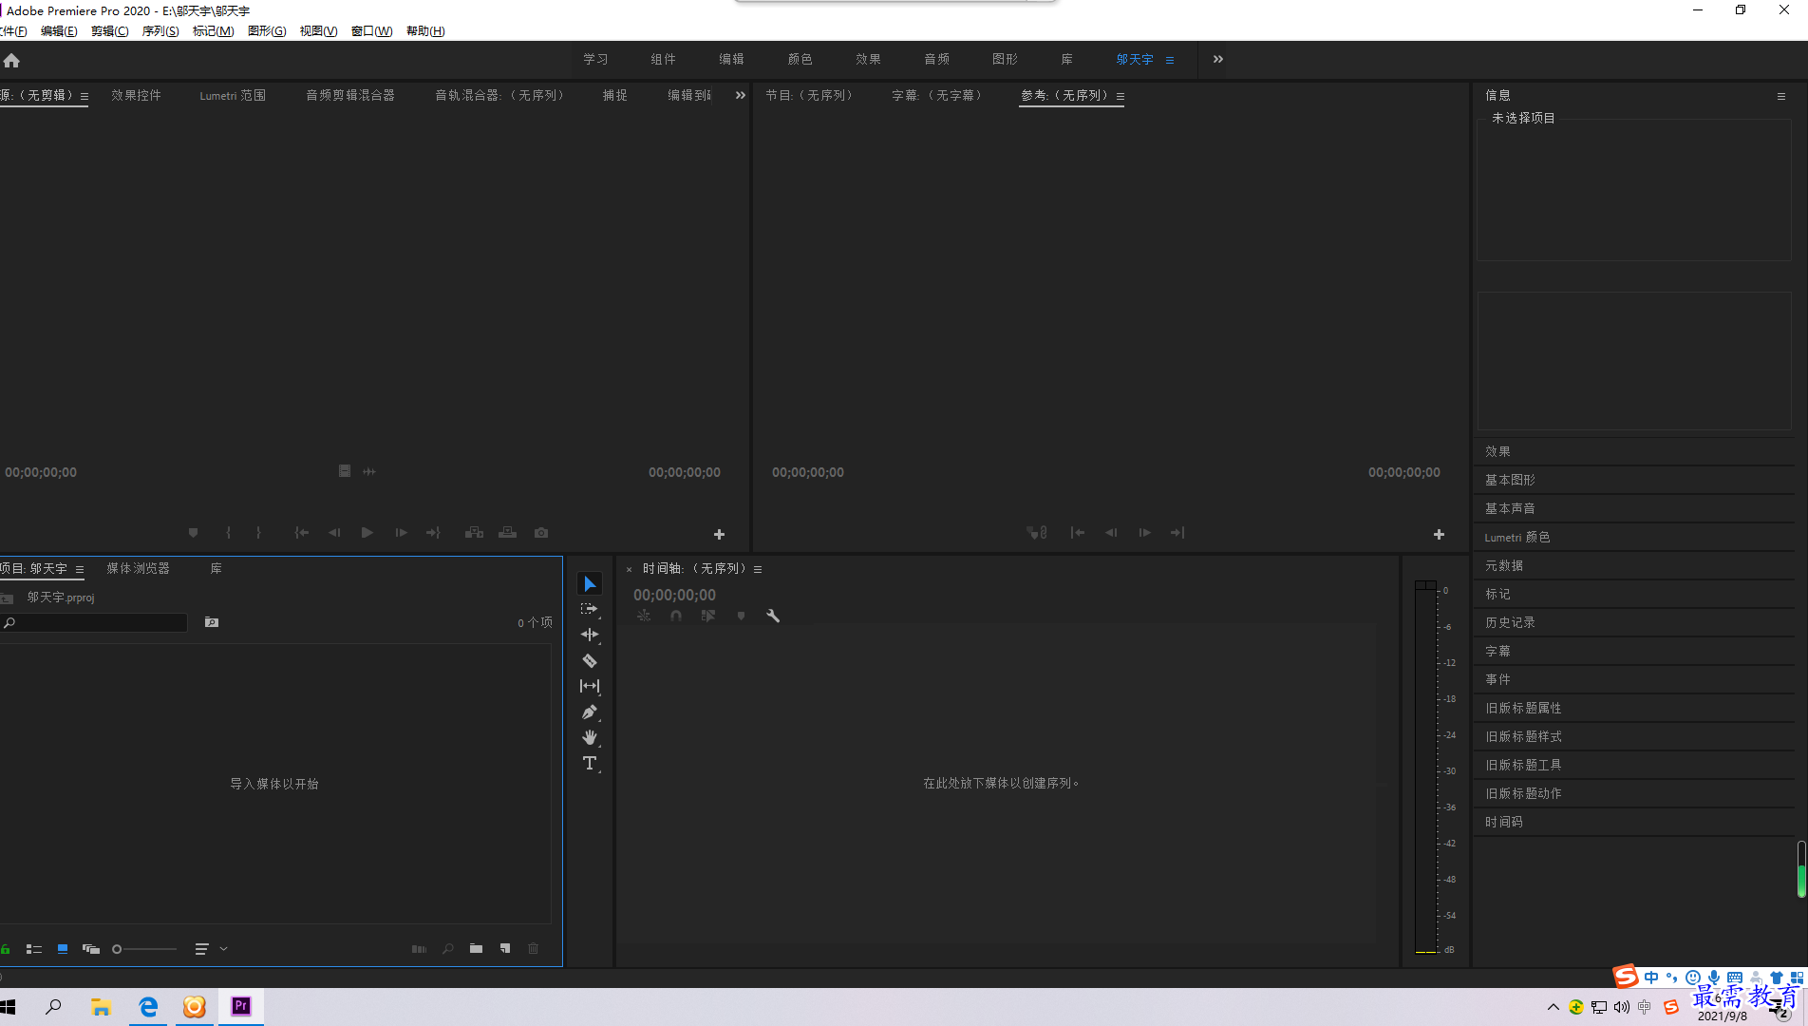1808x1026 pixels.
Task: Click the Project panel search field
Action: 95,622
